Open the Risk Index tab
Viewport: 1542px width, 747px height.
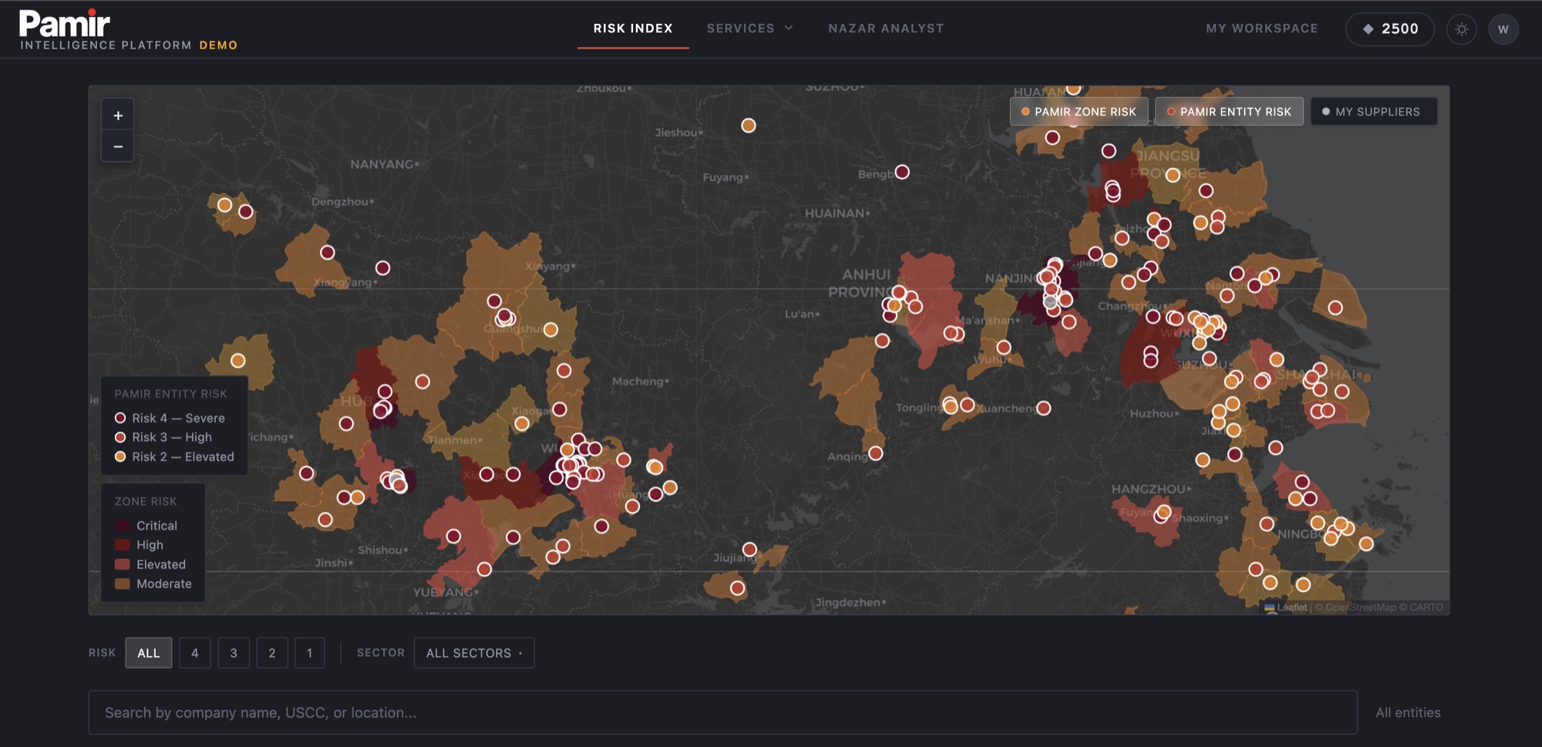point(633,29)
